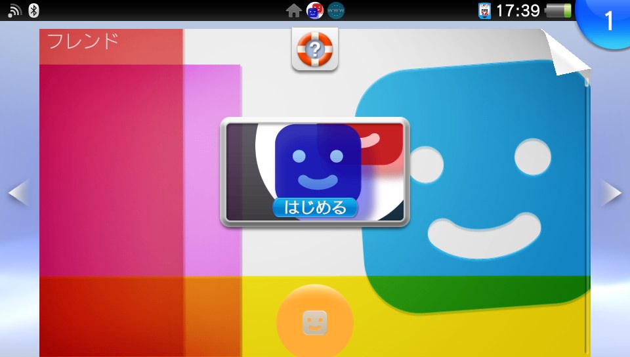The height and width of the screenshot is (357, 630).
Task: Tap the Wi-Fi signal status icon
Action: (14, 10)
